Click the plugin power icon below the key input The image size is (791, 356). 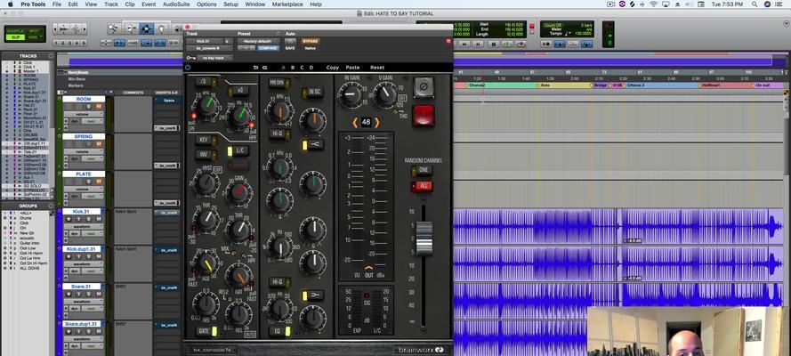[188, 67]
